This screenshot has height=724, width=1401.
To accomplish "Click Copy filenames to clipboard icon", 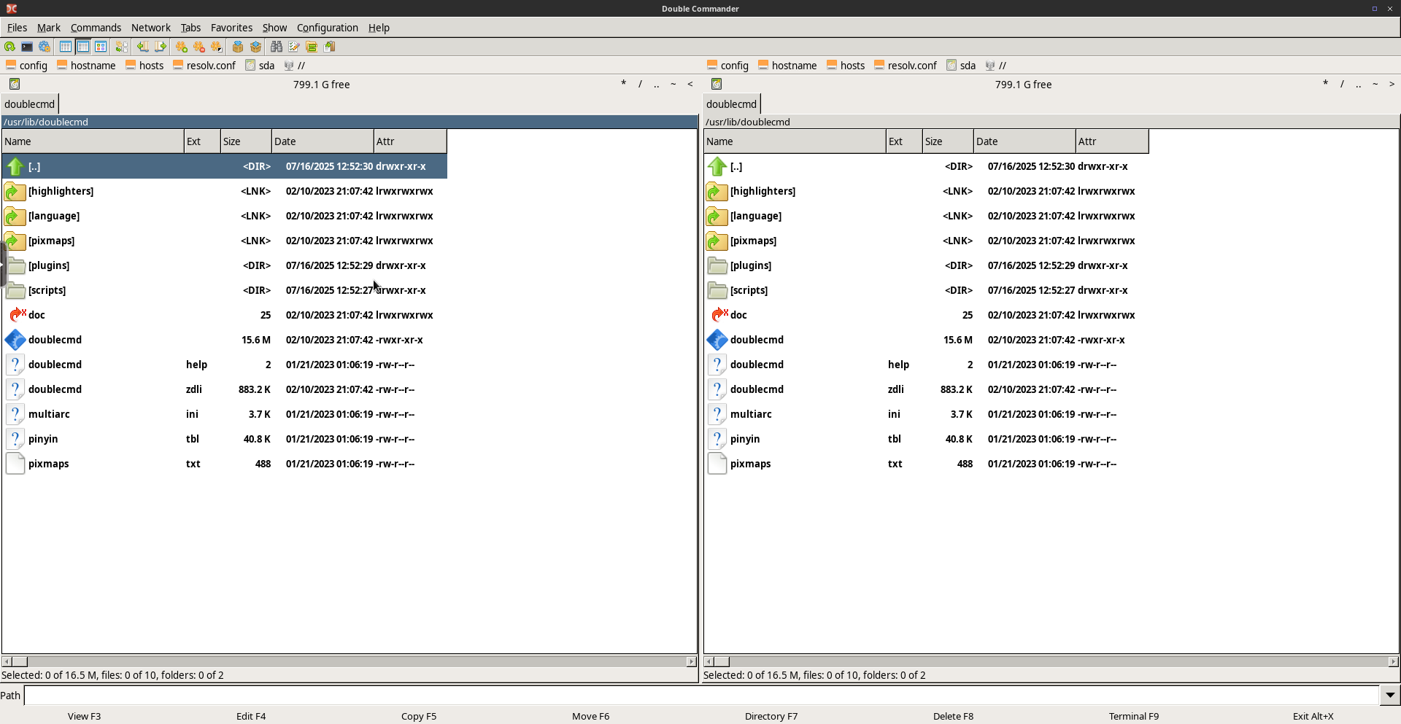I will 329,47.
